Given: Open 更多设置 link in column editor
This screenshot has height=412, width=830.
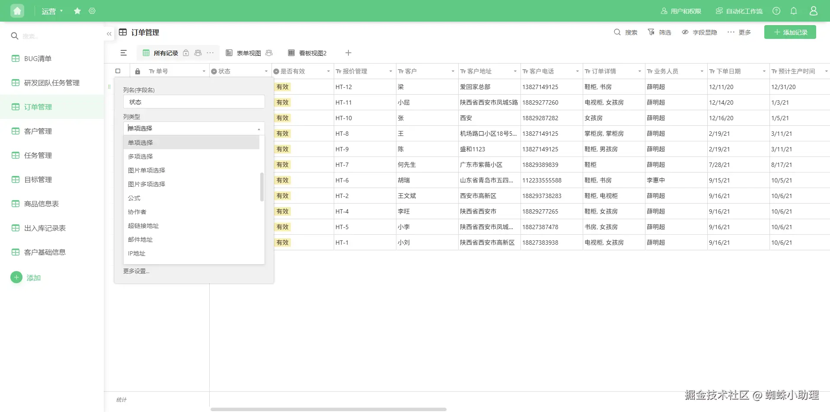Looking at the screenshot, I should pyautogui.click(x=136, y=271).
